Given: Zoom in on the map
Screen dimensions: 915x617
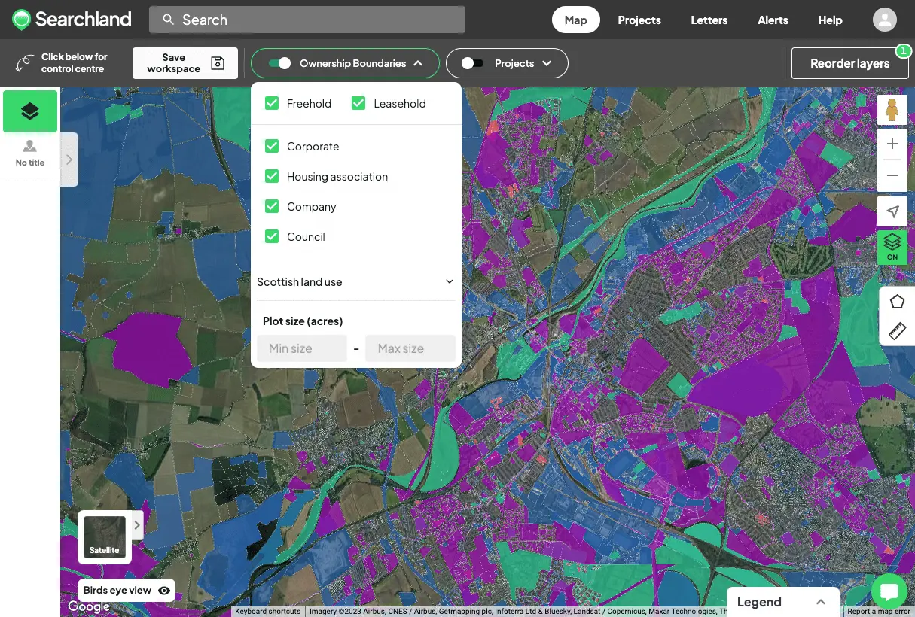Looking at the screenshot, I should [892, 144].
